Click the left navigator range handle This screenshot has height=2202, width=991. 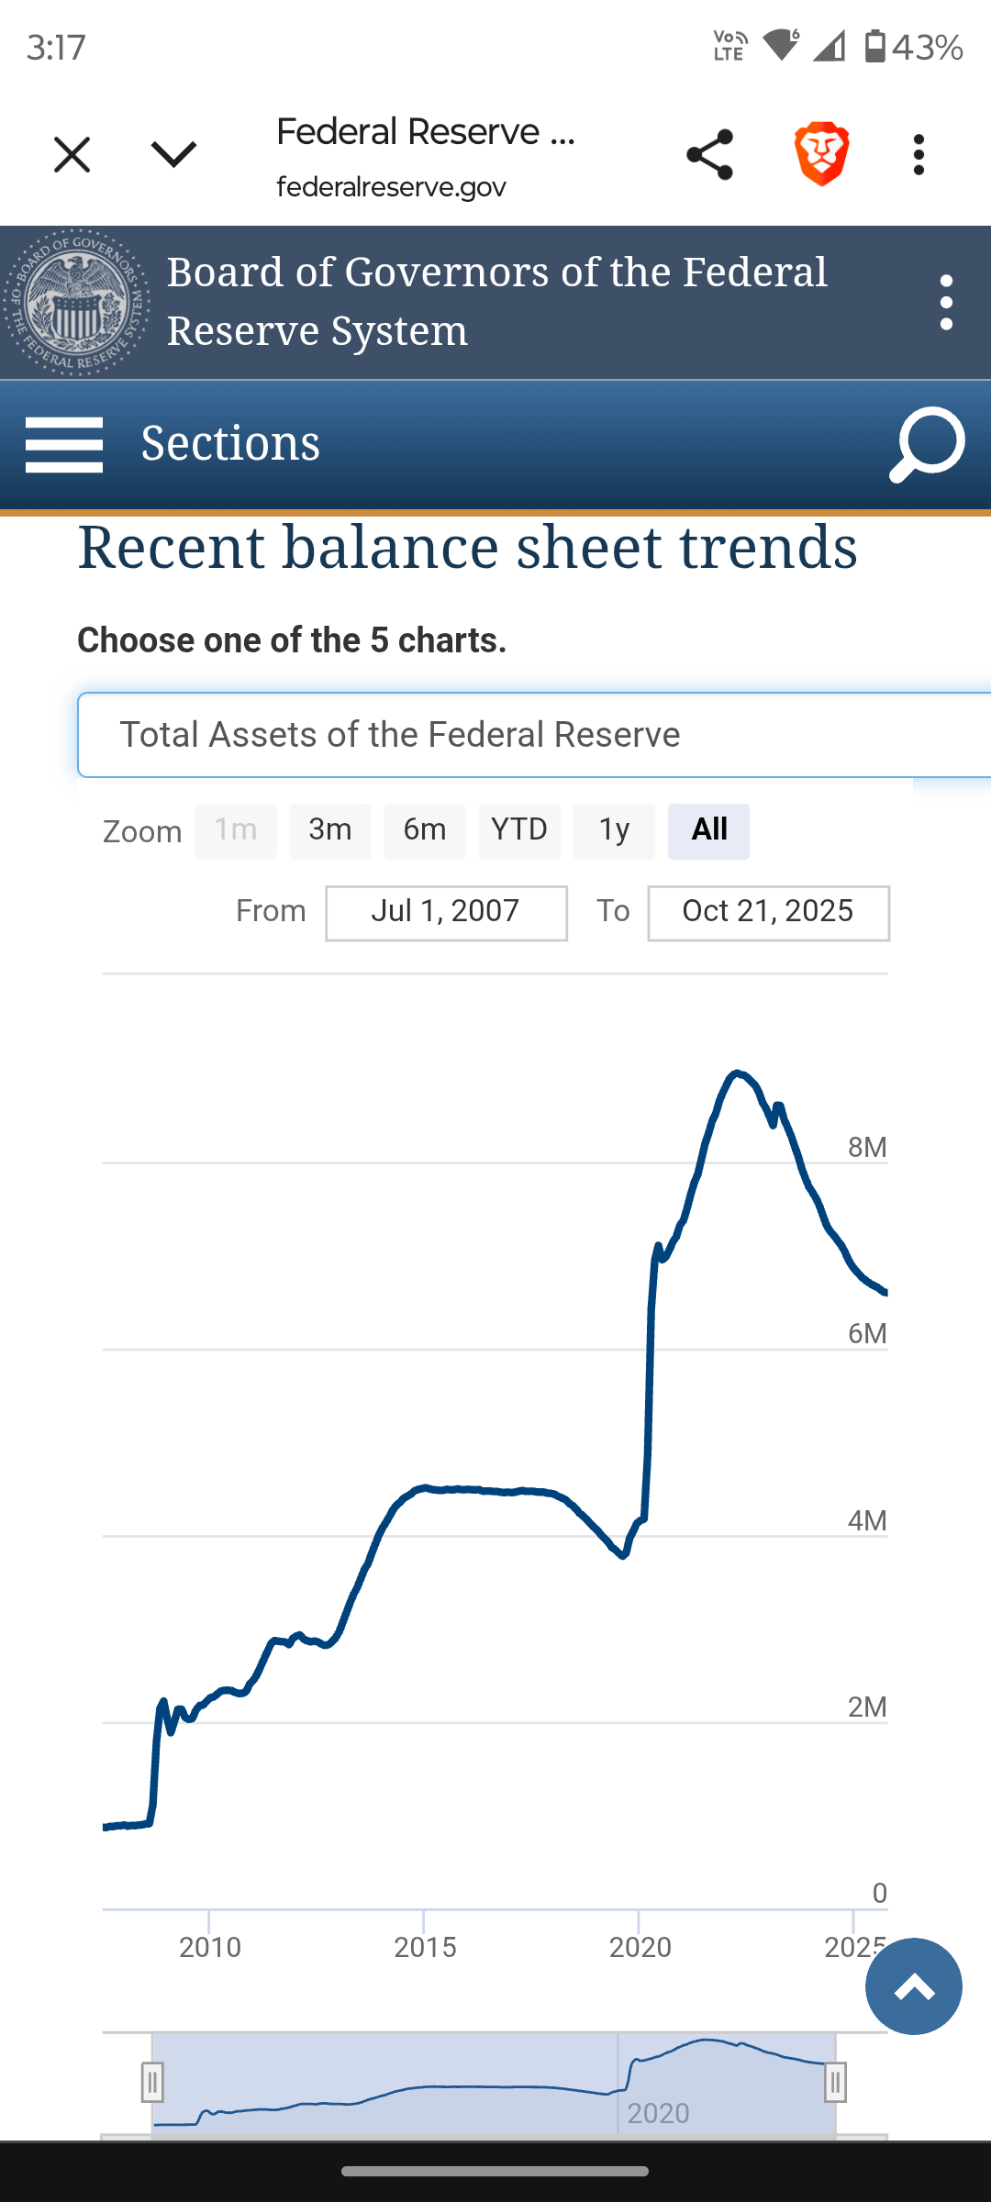pyautogui.click(x=152, y=2082)
